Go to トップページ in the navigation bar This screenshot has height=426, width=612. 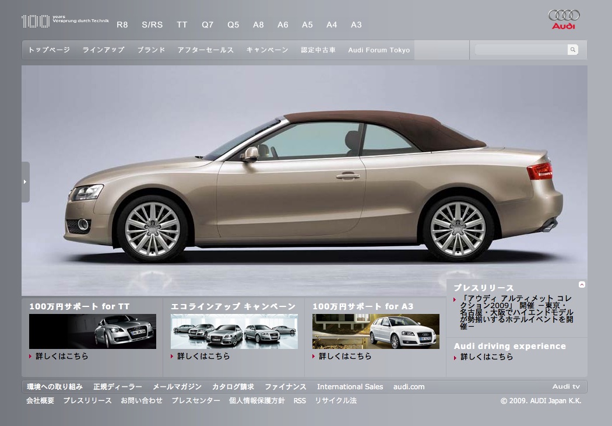(49, 50)
